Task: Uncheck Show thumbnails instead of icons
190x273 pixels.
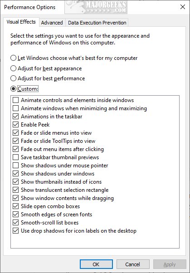Action: click(16, 182)
